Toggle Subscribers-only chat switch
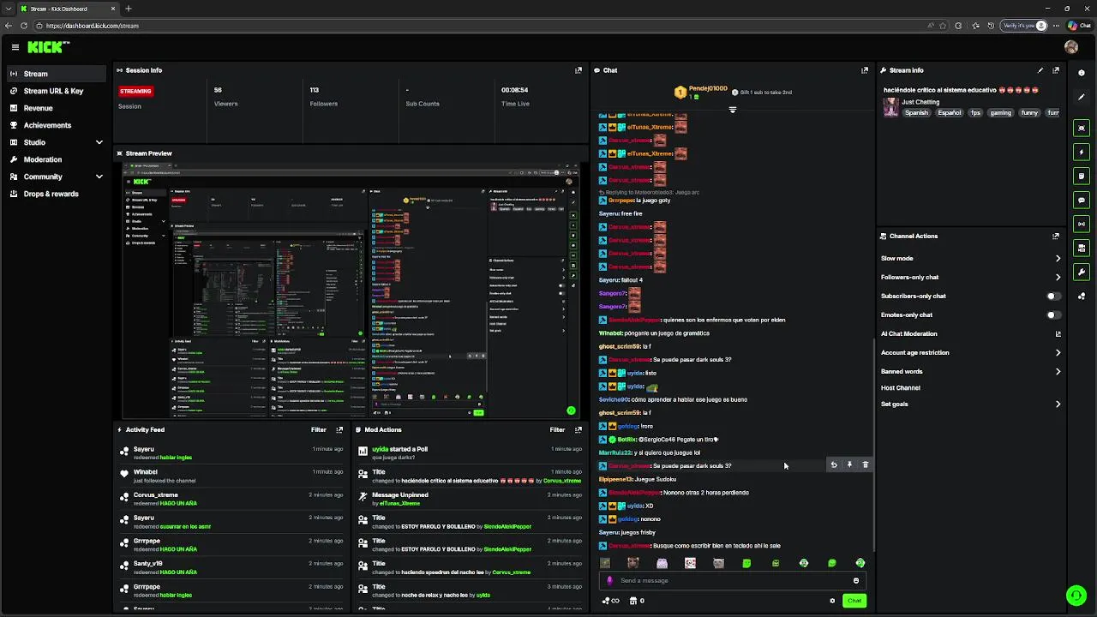1097x617 pixels. click(x=1053, y=296)
